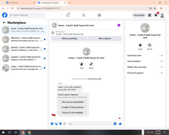Click the Cortana search circle on taskbar
The width and height of the screenshot is (169, 135).
click(x=9, y=132)
